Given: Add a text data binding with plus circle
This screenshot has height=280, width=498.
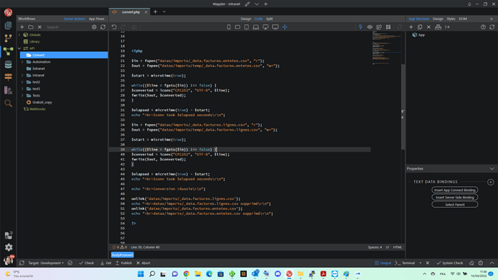Looking at the screenshot, I should 491,183.
